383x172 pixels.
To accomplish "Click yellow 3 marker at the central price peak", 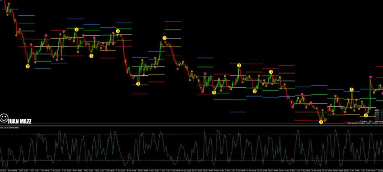I will click(164, 38).
